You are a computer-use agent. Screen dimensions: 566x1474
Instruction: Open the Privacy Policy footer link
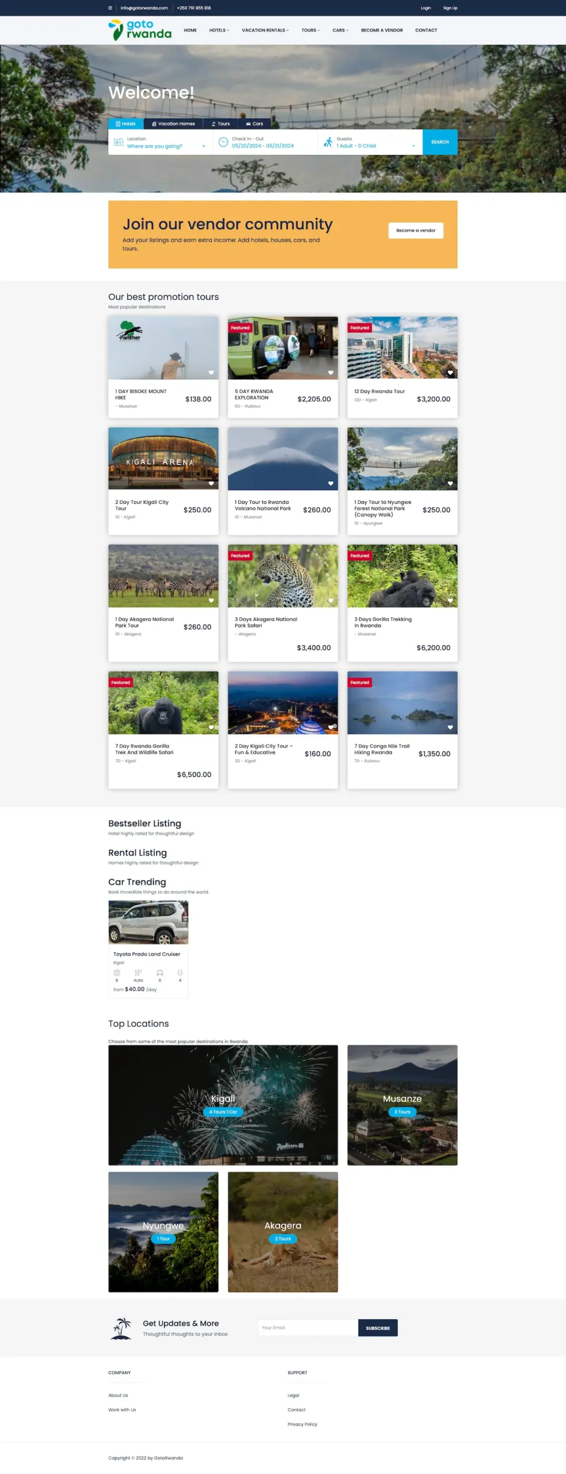[x=302, y=1424]
